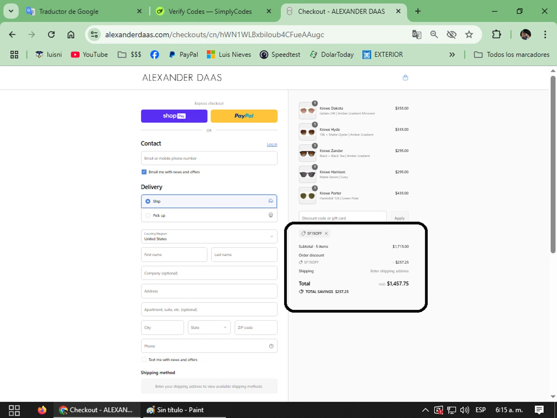This screenshot has width=557, height=418.
Task: Select the Ship delivery option
Action: [x=209, y=201]
